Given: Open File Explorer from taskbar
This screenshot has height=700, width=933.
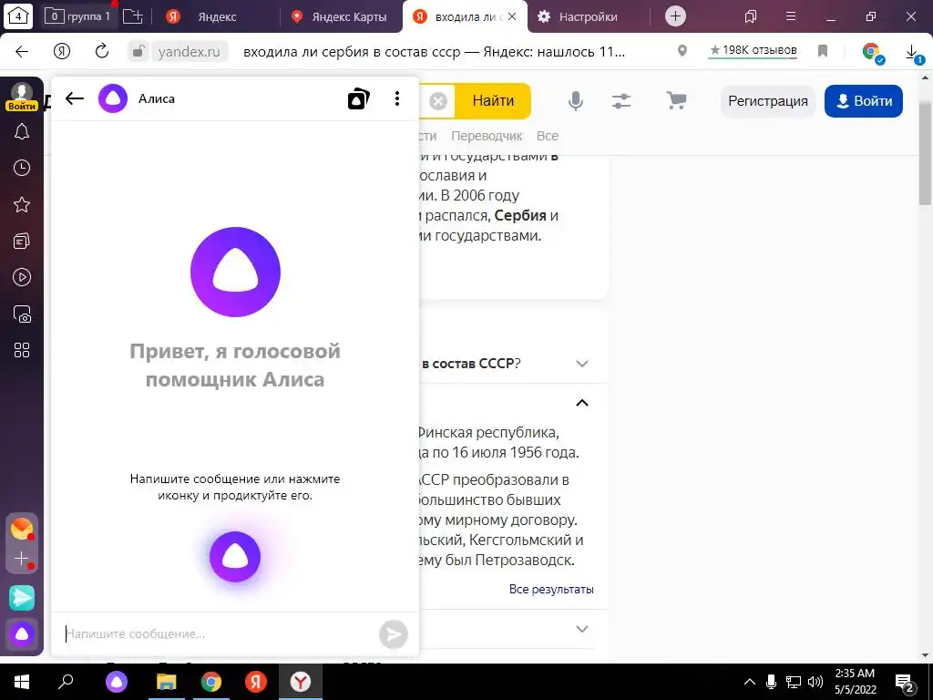Looking at the screenshot, I should [167, 682].
